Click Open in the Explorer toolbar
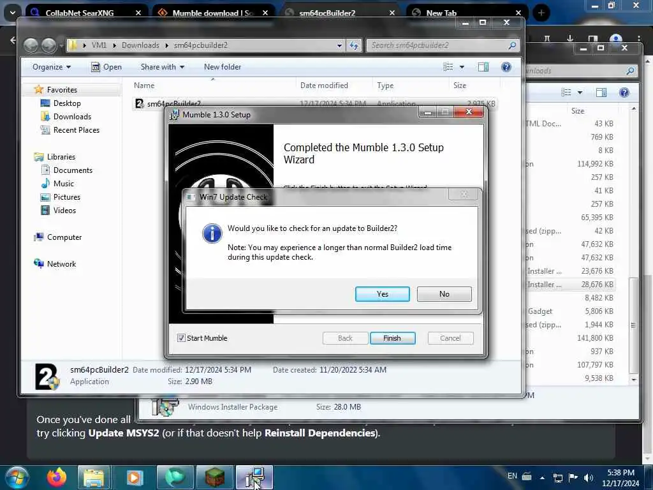 pyautogui.click(x=106, y=66)
